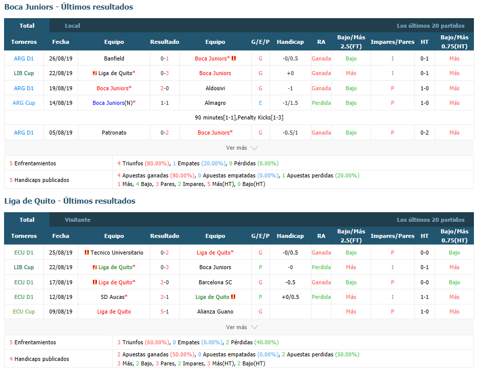Viewport: 483px width, 372px height.
Task: Click team name Tecnico Universitario
Action: pos(117,253)
